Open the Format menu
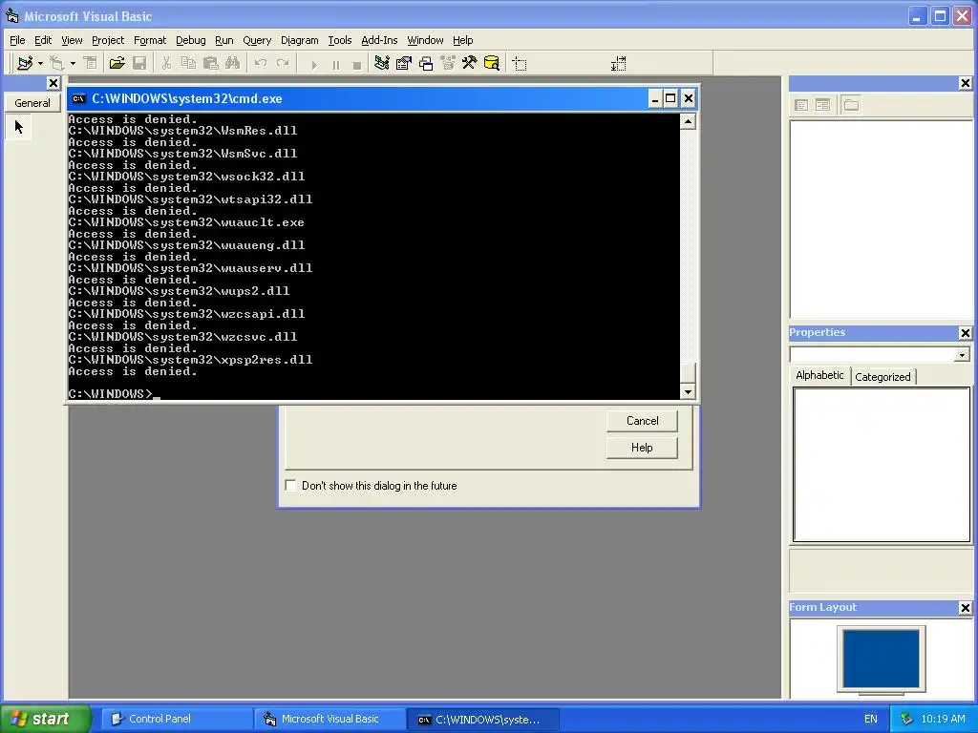Image resolution: width=978 pixels, height=733 pixels. (x=150, y=40)
